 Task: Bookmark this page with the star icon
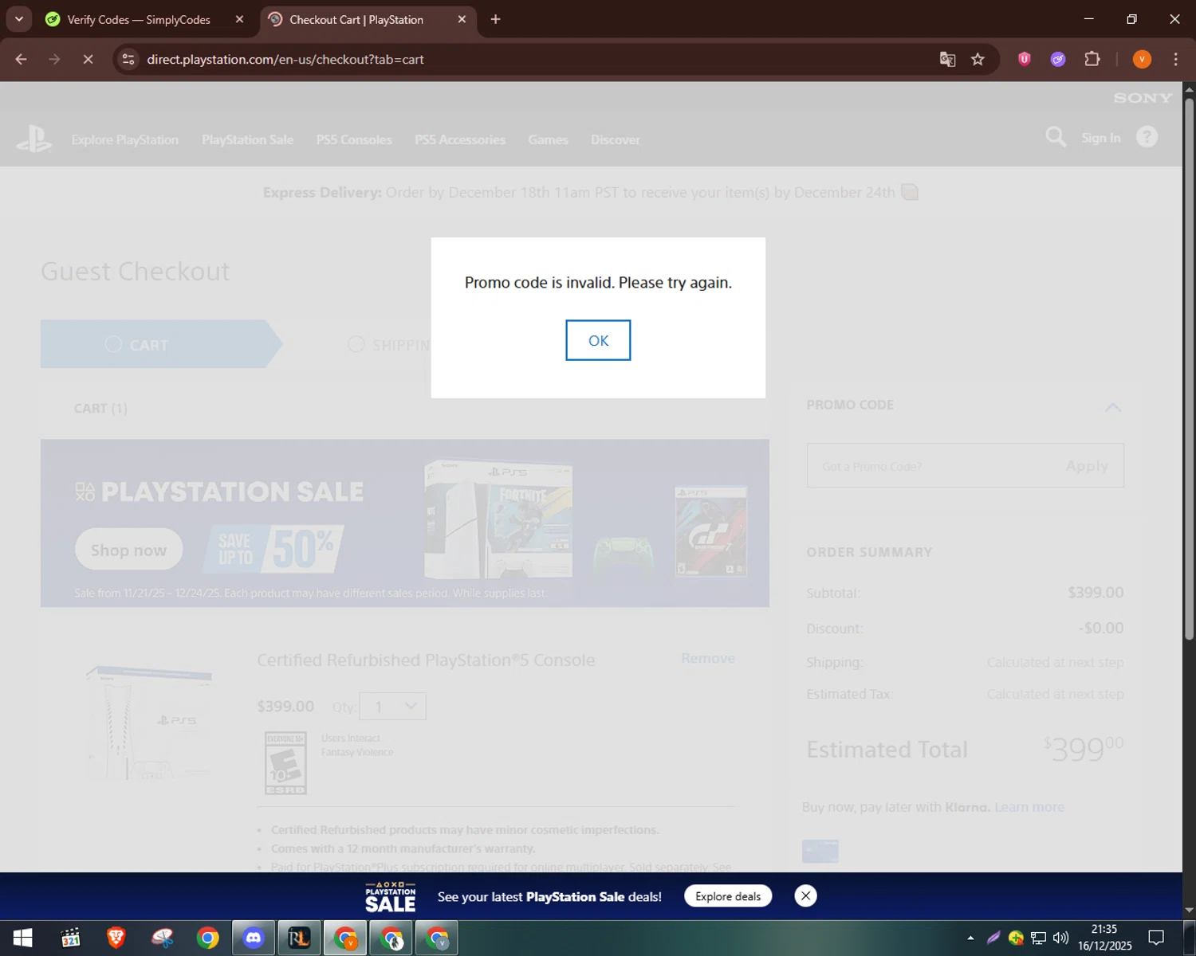tap(978, 59)
